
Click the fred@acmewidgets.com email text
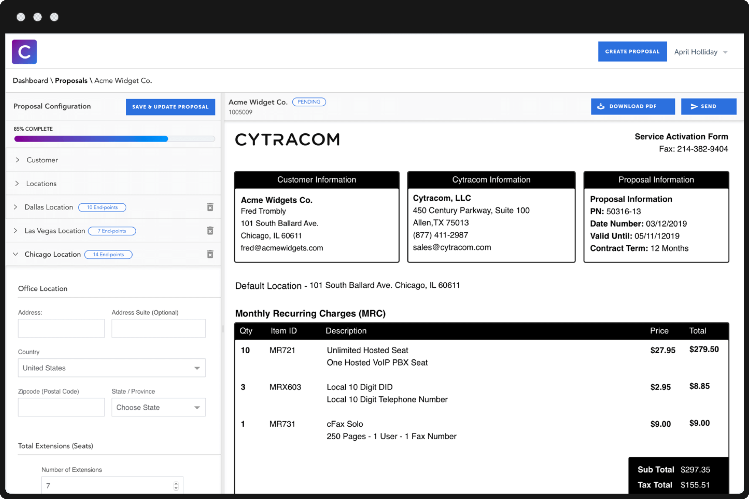[x=282, y=248]
